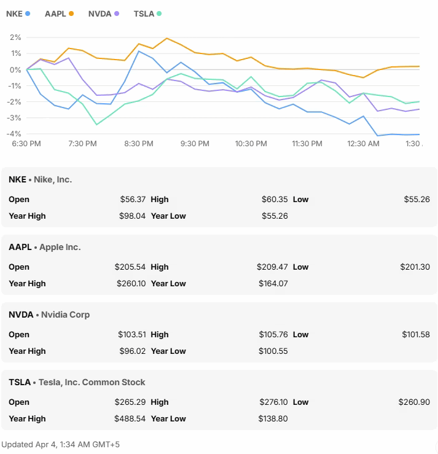
Task: Click the NKE • Nike, Inc. heading
Action: tap(41, 179)
